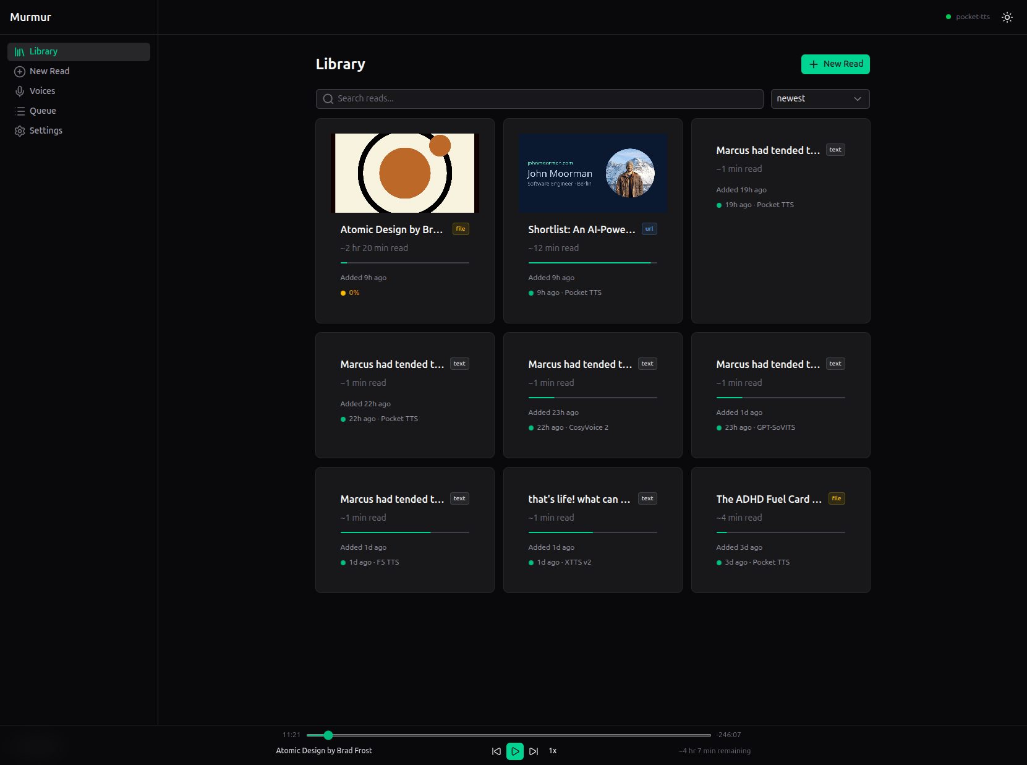This screenshot has height=765, width=1027.
Task: Click the green New Read button
Action: coord(835,64)
